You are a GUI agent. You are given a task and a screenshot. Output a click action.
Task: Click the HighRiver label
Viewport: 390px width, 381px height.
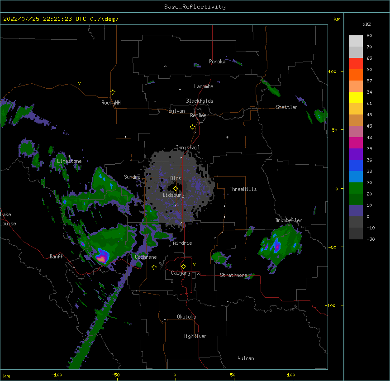(195, 336)
